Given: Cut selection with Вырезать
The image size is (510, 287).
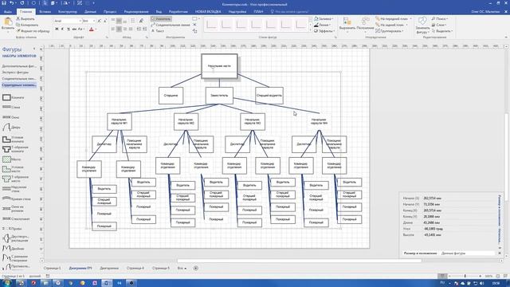Looking at the screenshot, I should (25, 19).
